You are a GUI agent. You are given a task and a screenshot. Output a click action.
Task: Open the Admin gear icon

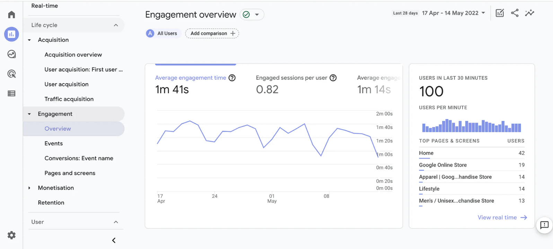(11, 235)
